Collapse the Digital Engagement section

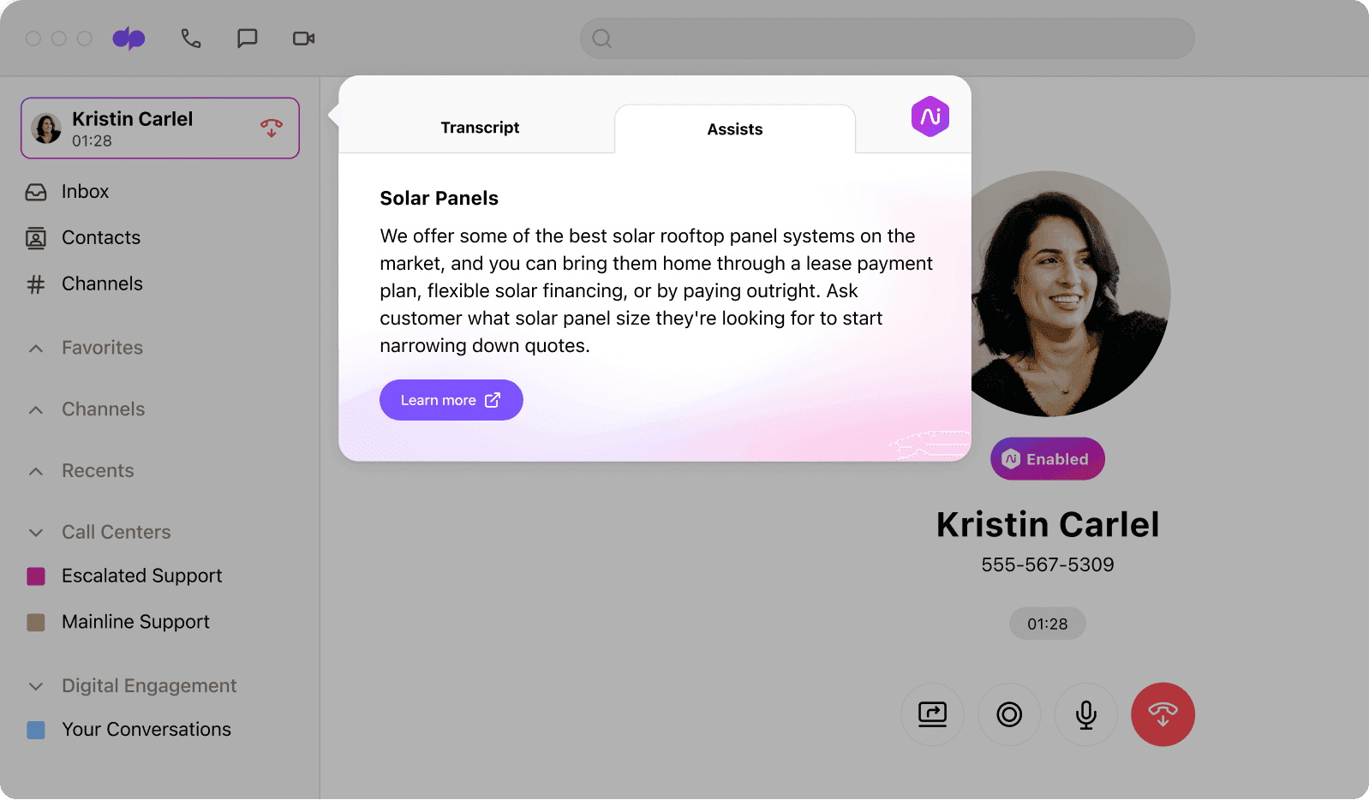(36, 686)
